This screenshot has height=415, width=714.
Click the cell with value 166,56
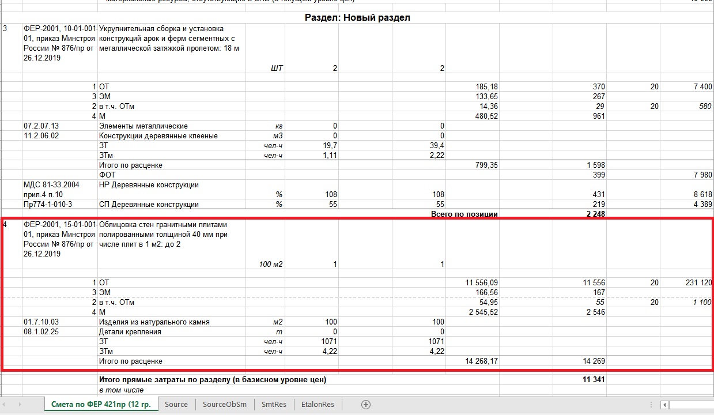click(486, 292)
